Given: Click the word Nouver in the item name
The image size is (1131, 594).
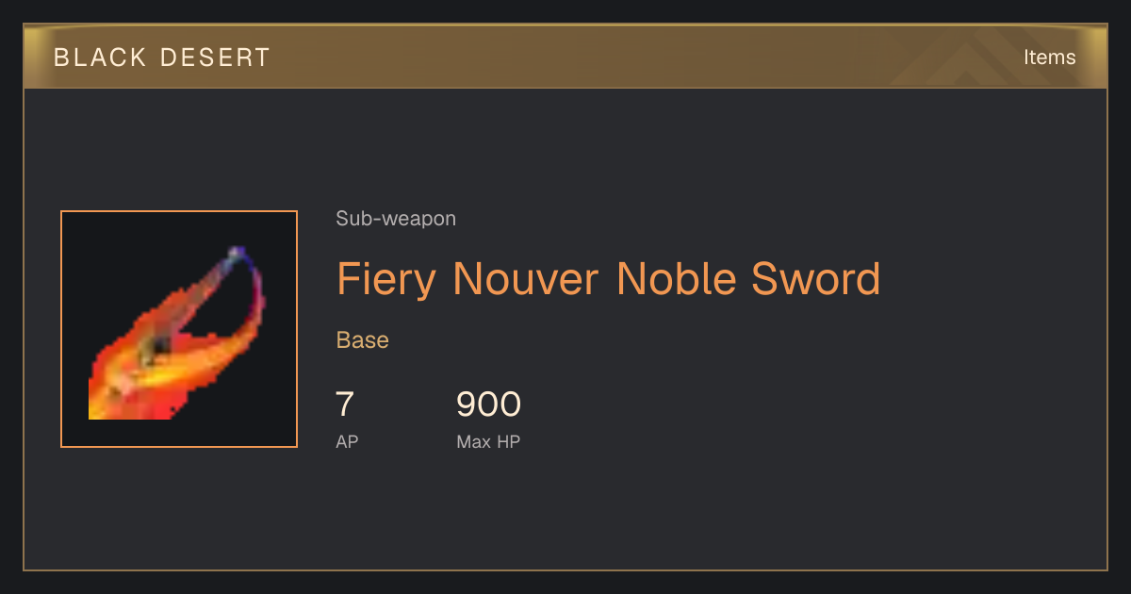Looking at the screenshot, I should pos(526,279).
